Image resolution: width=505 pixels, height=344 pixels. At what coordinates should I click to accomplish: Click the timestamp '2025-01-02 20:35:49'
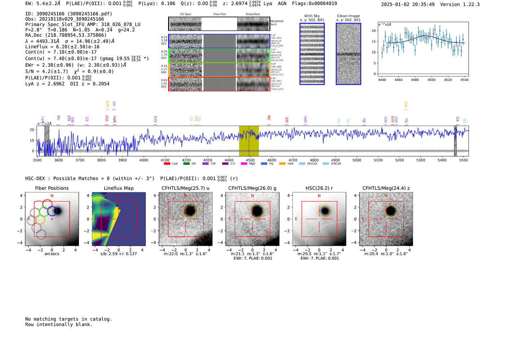coord(408,4)
